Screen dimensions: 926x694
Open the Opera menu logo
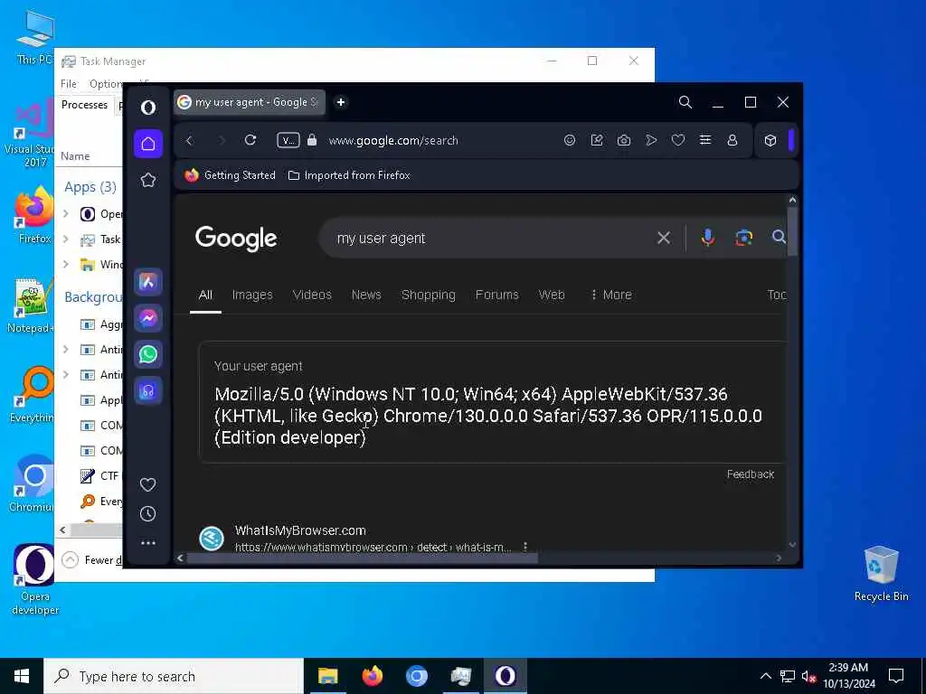point(148,108)
